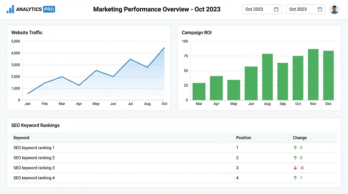Expand the SEO Keyword Rankings section
The height and width of the screenshot is (194, 348).
tap(35, 125)
